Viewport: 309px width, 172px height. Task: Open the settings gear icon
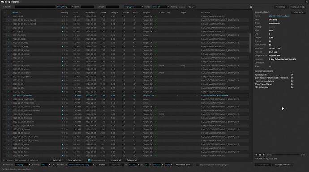[251, 7]
